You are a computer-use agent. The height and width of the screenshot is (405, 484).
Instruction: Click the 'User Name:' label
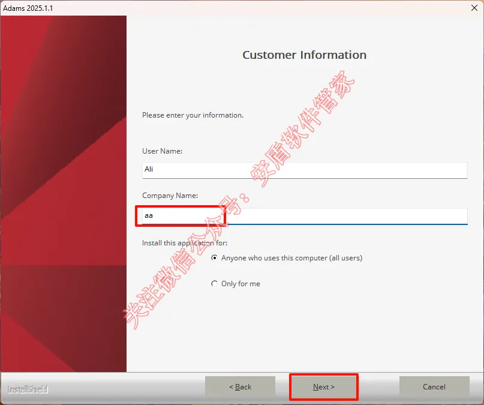point(162,151)
